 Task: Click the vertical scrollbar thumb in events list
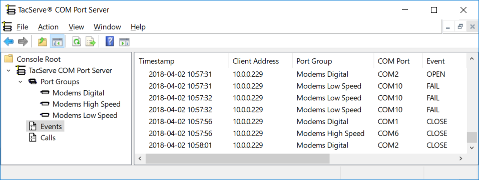(471, 137)
